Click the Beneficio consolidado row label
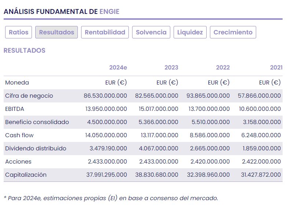Image resolution: width=287 pixels, height=206 pixels. 37,122
